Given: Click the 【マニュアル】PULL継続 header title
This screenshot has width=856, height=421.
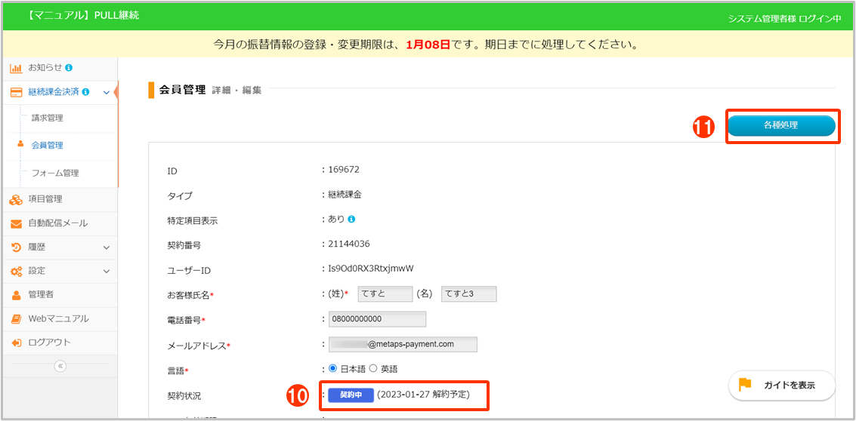Looking at the screenshot, I should (x=82, y=15).
